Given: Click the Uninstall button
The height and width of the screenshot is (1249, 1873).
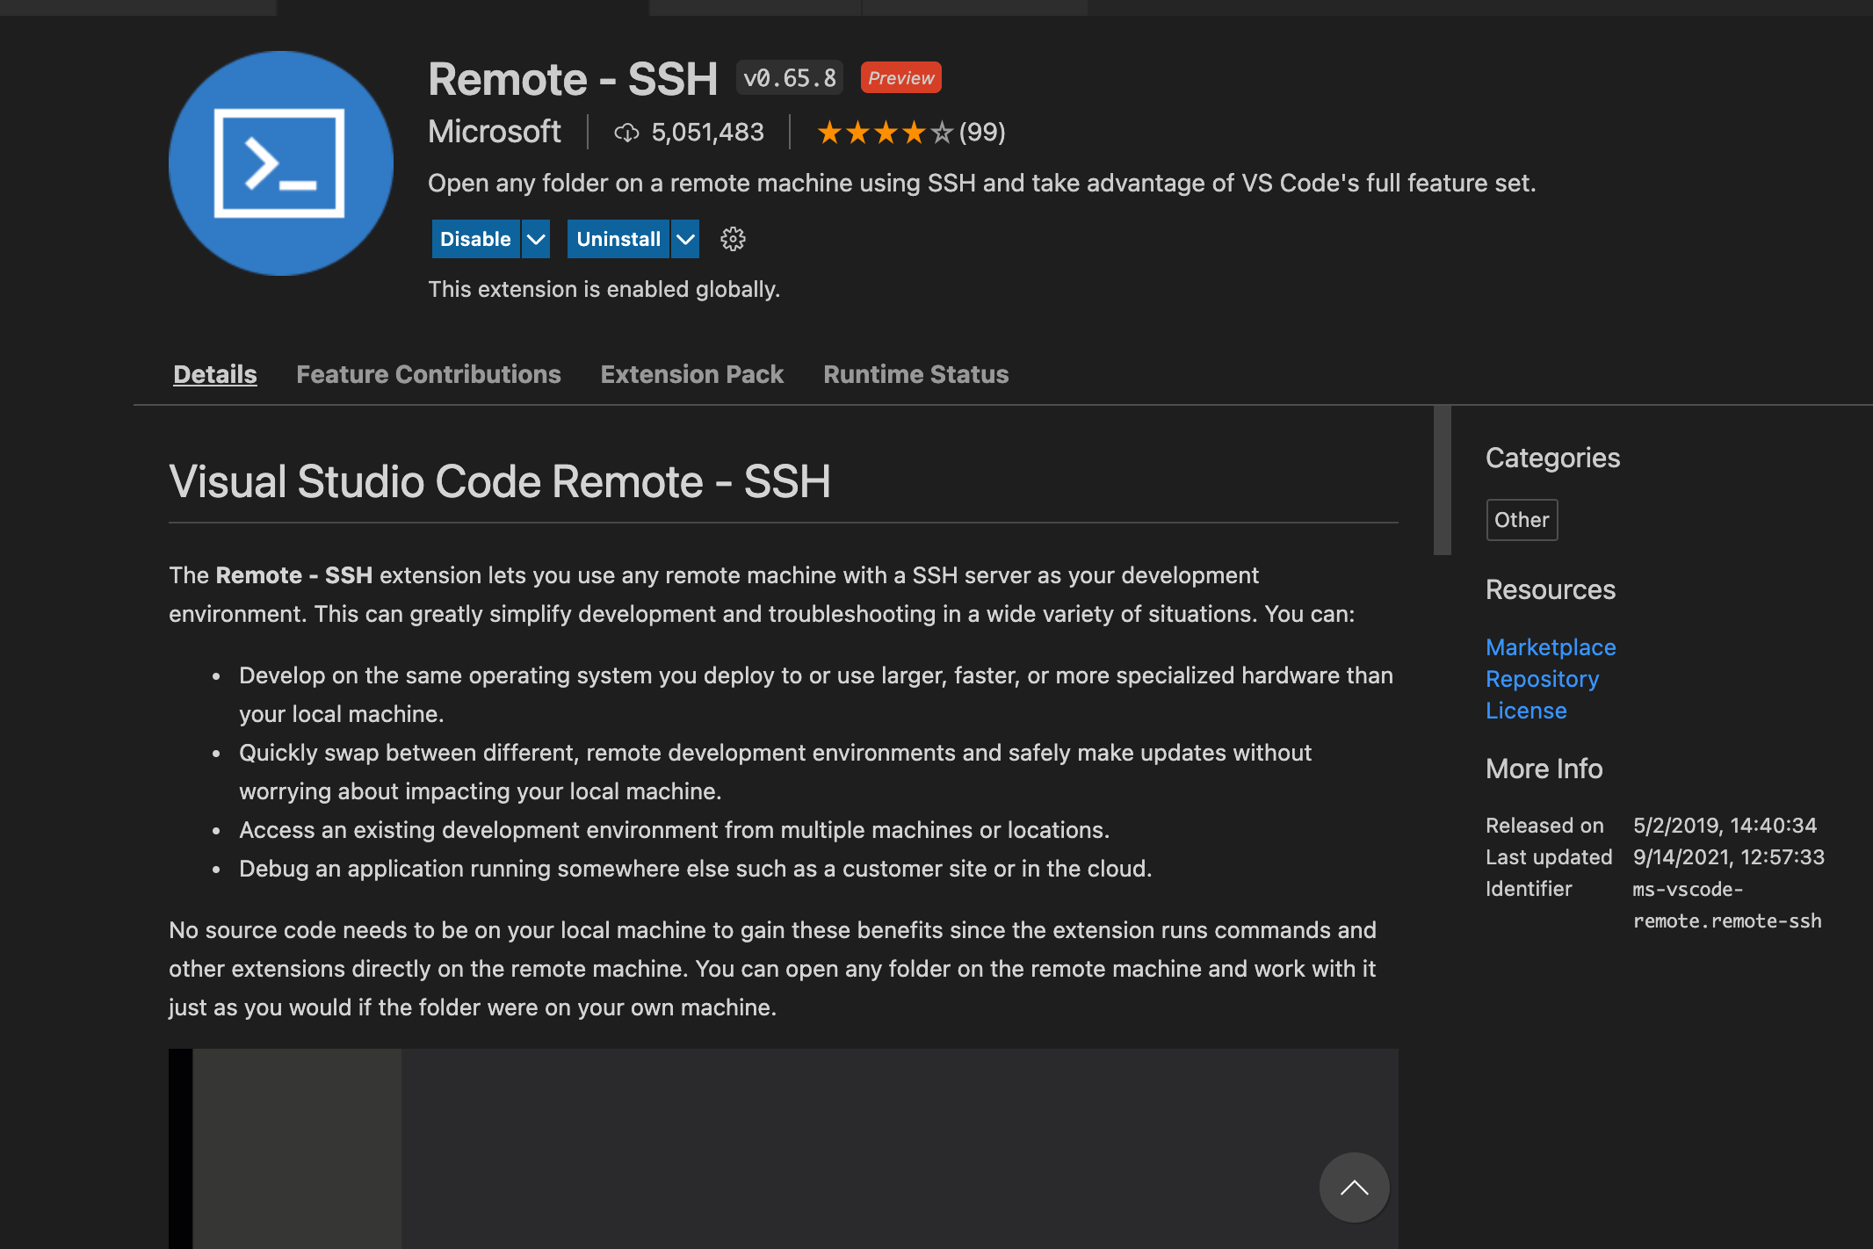Looking at the screenshot, I should tap(618, 238).
